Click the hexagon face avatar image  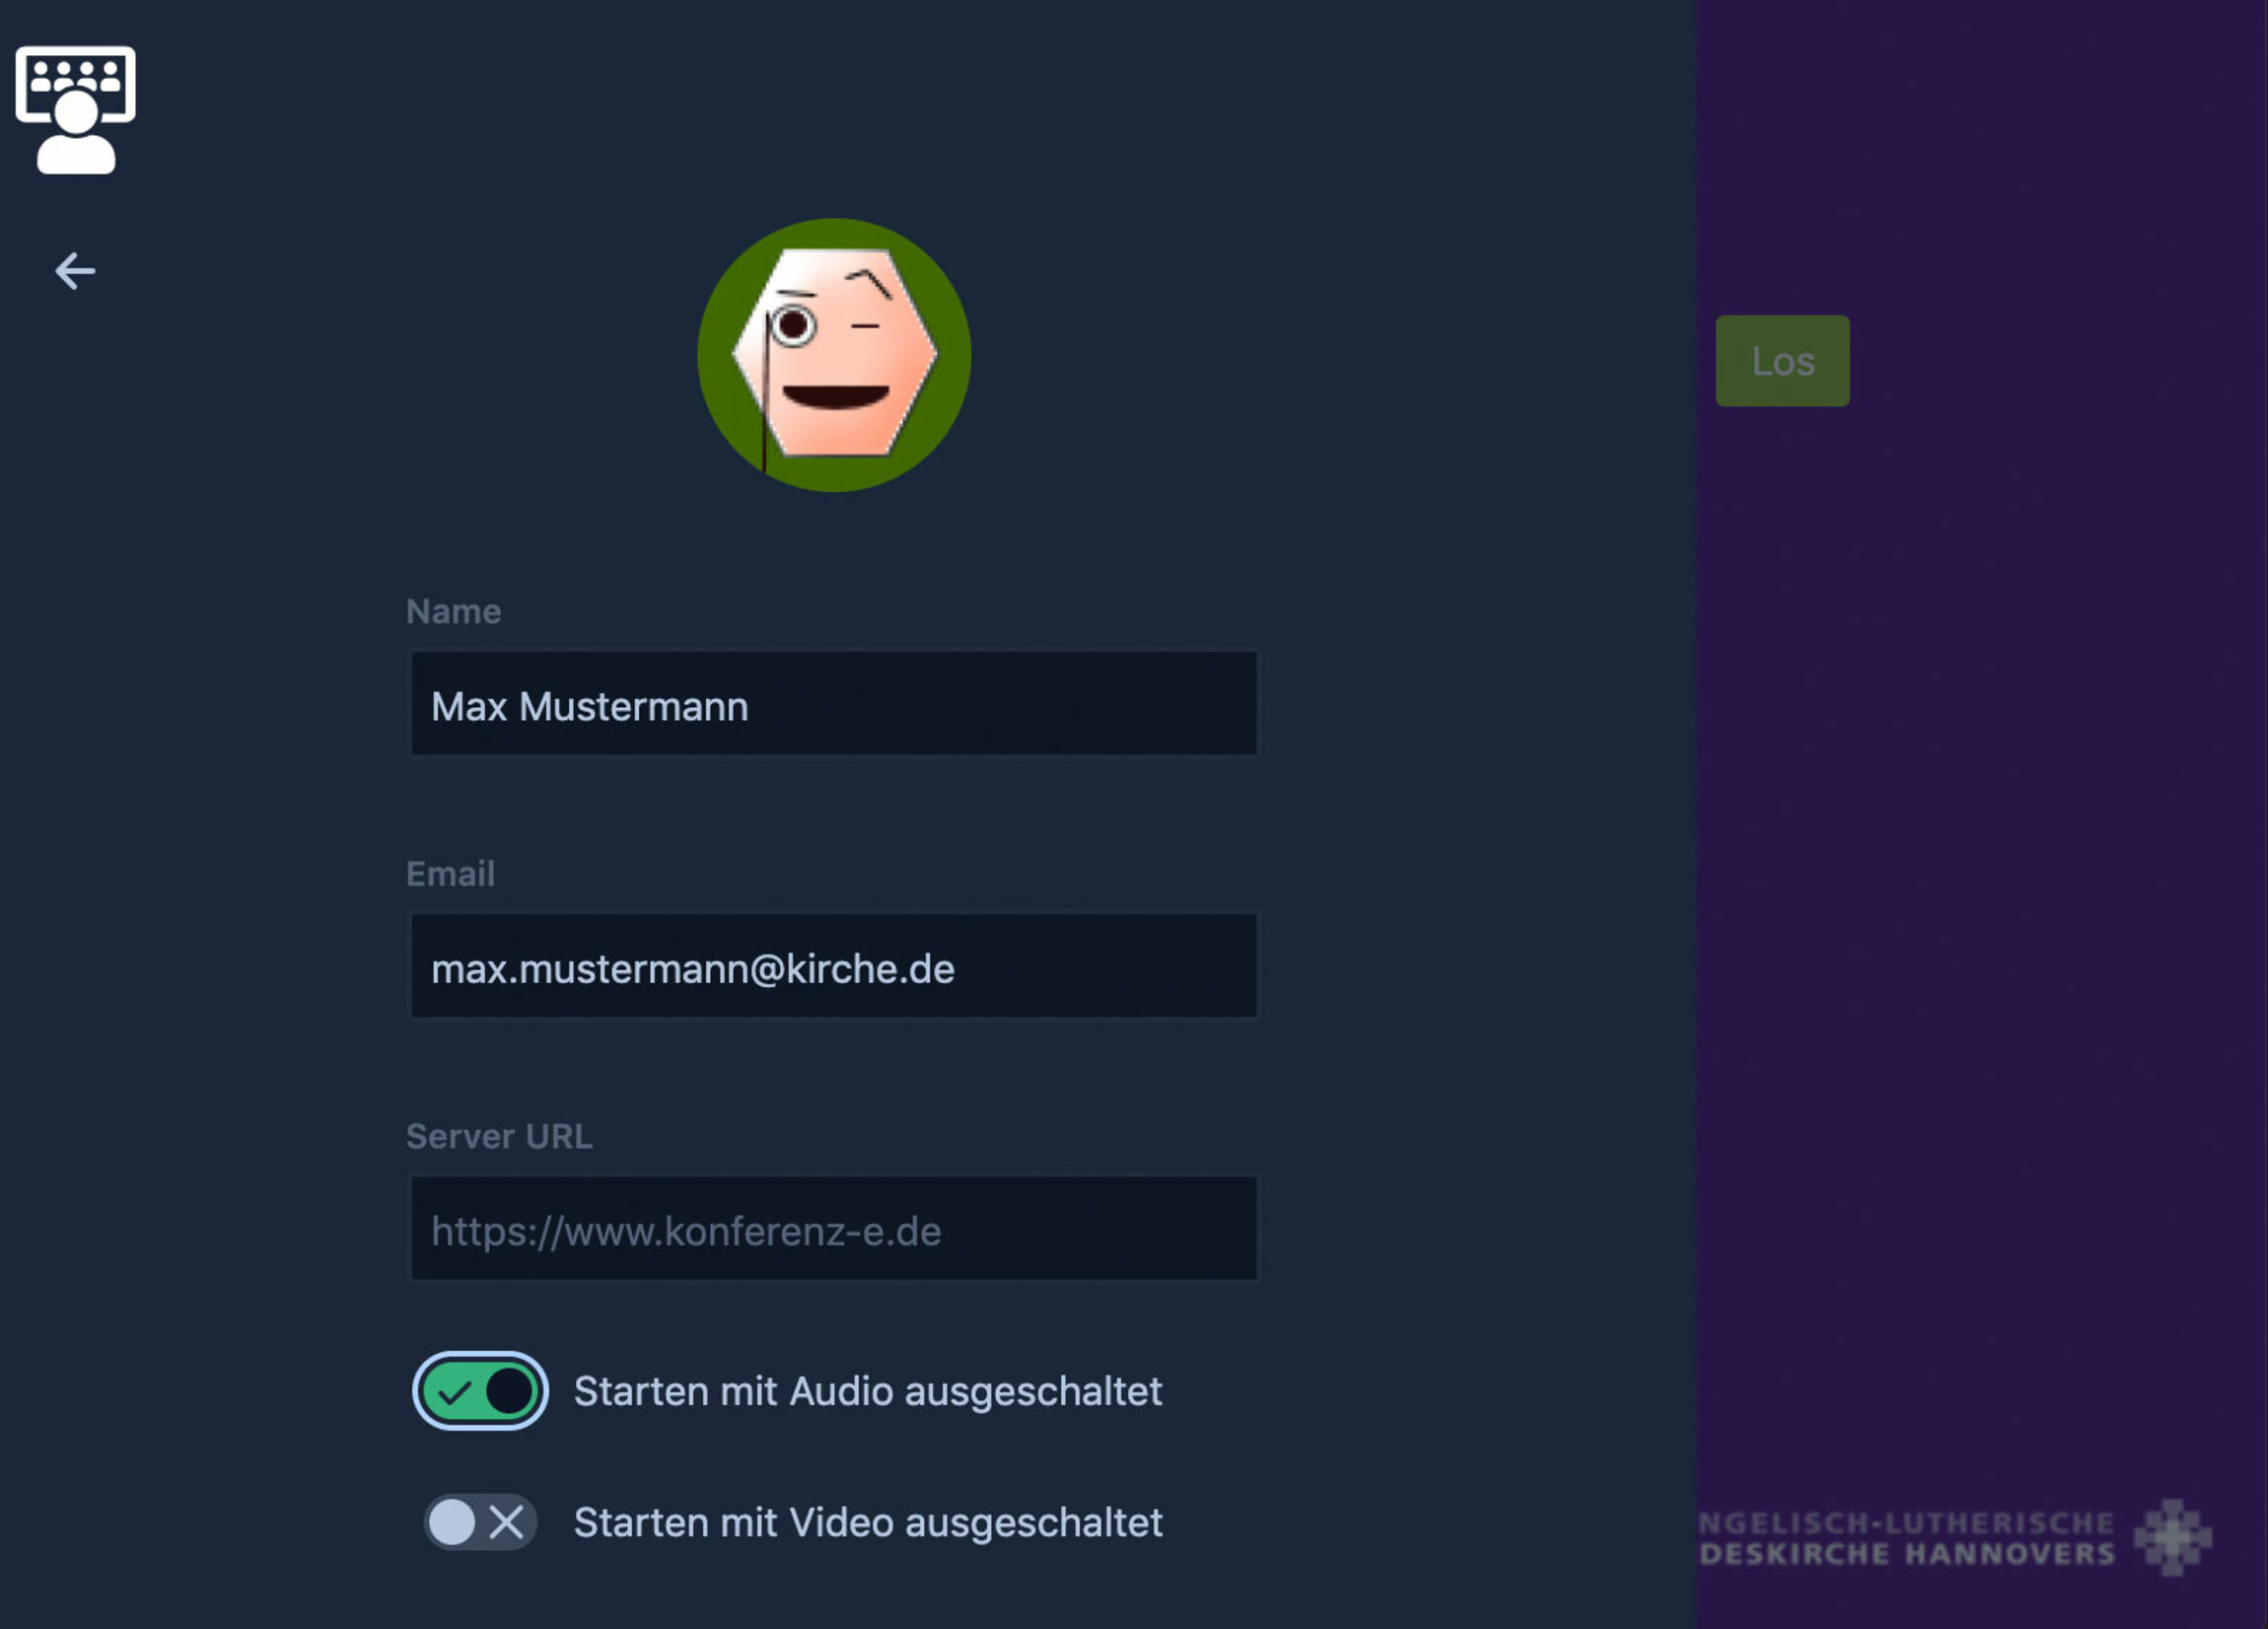[834, 354]
